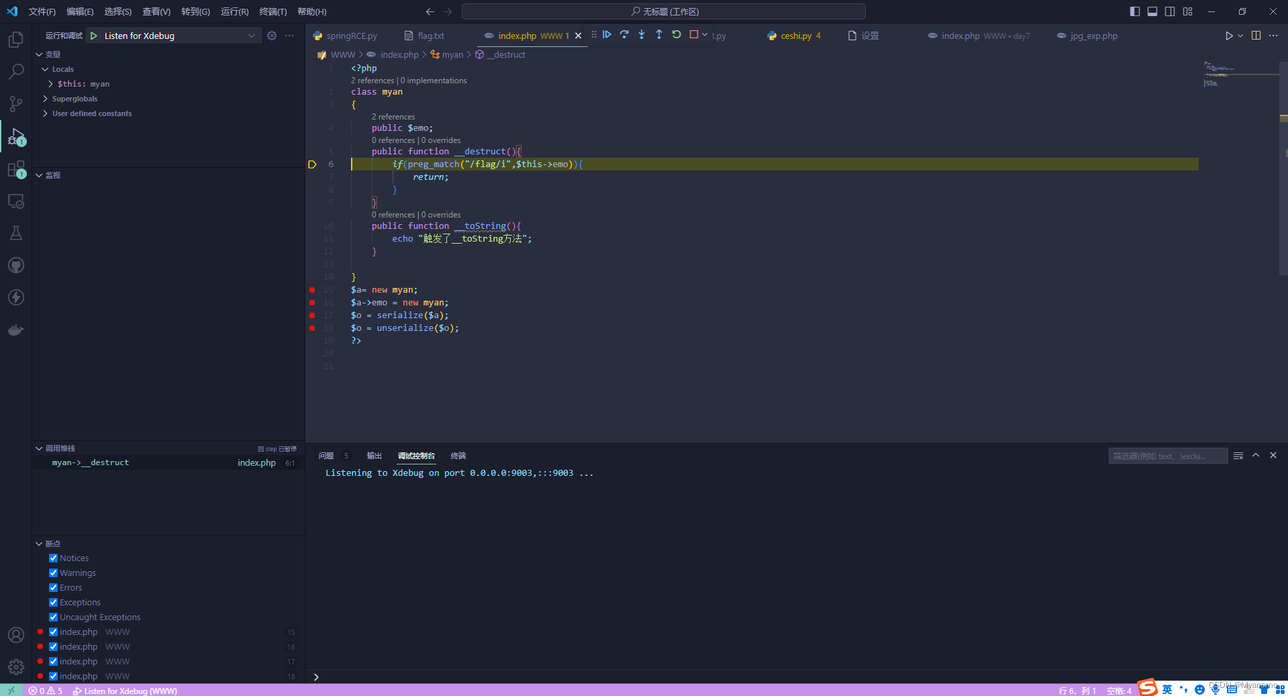Open the Listen for Xdebug configuration dropdown
This screenshot has width=1288, height=696.
click(x=179, y=36)
